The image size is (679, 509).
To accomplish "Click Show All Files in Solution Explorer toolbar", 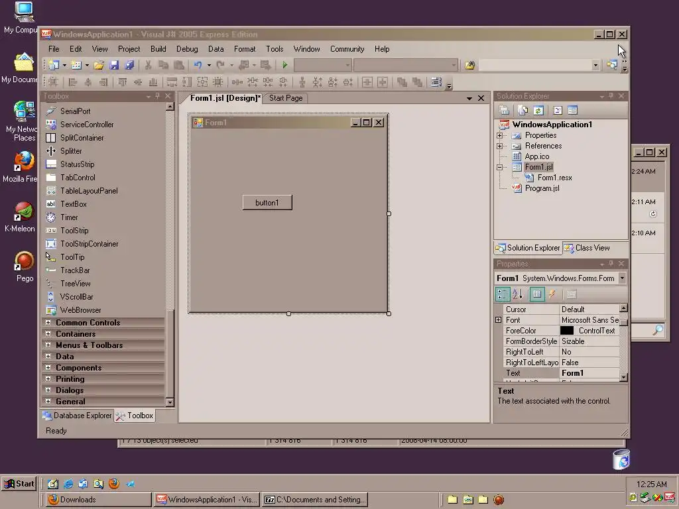I will [x=523, y=111].
